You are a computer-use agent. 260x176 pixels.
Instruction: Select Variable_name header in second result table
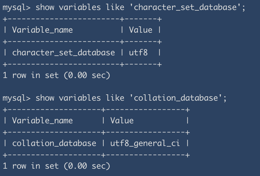tap(42, 121)
